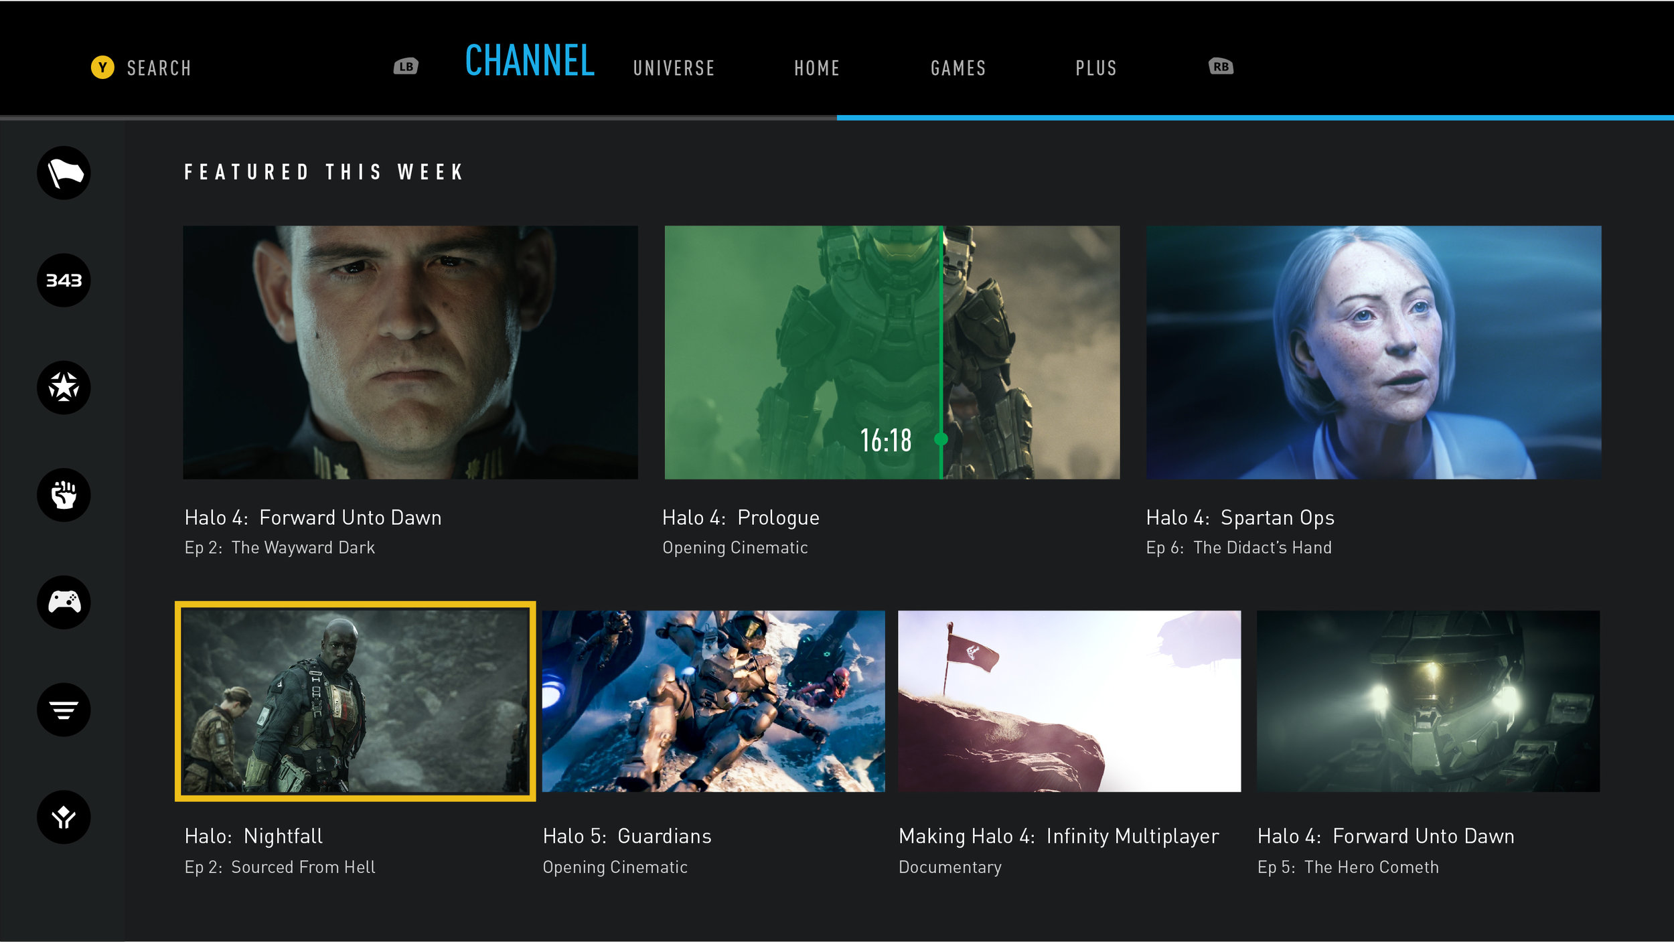Select the raised fist sidebar icon

[64, 495]
